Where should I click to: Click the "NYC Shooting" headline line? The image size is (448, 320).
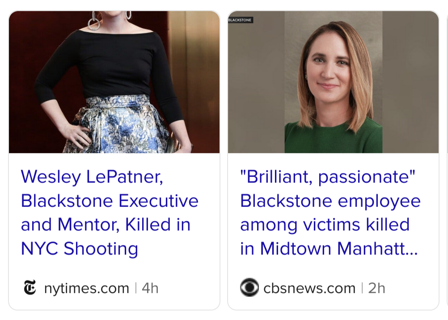(x=80, y=248)
